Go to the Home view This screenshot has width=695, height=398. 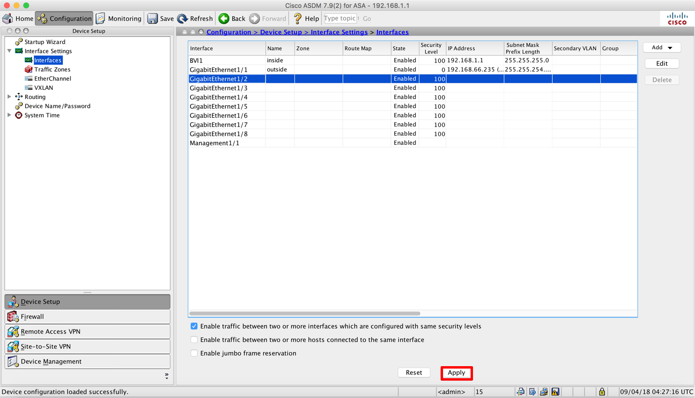(18, 18)
